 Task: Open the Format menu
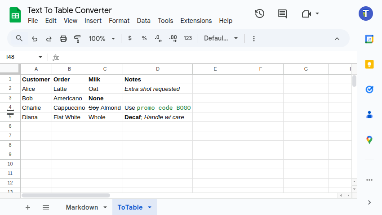coord(119,21)
